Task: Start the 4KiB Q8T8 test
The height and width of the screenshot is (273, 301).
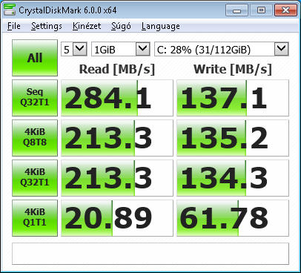Action: pos(35,138)
